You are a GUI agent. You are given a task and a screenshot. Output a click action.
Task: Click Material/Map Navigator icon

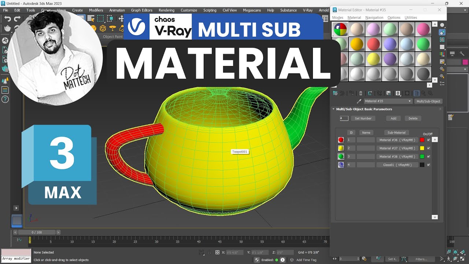tap(442, 83)
